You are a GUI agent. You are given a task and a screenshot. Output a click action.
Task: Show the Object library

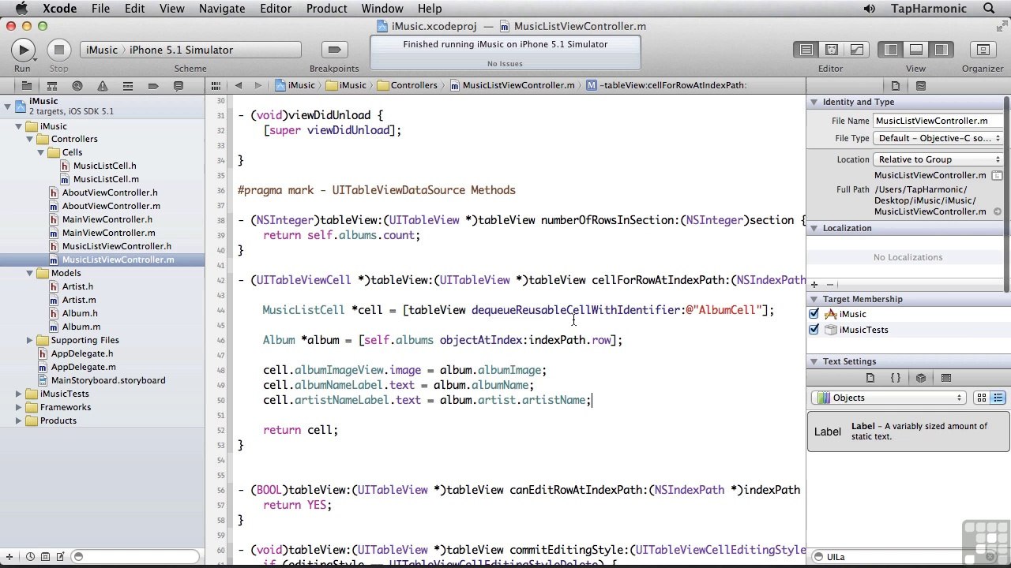[x=921, y=378]
